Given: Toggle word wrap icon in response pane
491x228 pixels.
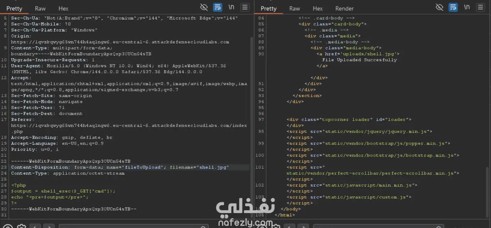Looking at the screenshot, I should tap(453, 7).
